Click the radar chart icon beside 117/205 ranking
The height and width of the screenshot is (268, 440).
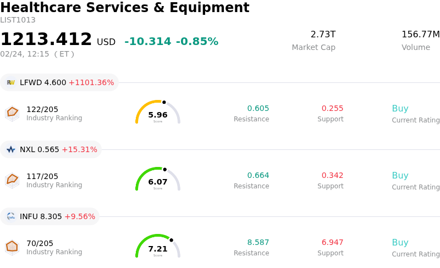pos(12,180)
